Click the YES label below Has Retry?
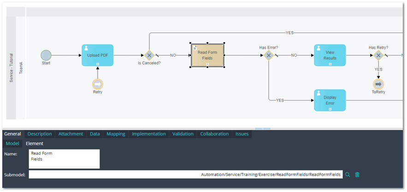 click(378, 69)
